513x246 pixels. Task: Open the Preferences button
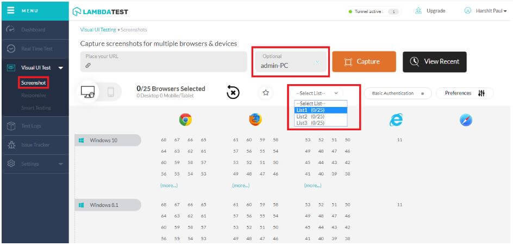(x=465, y=93)
